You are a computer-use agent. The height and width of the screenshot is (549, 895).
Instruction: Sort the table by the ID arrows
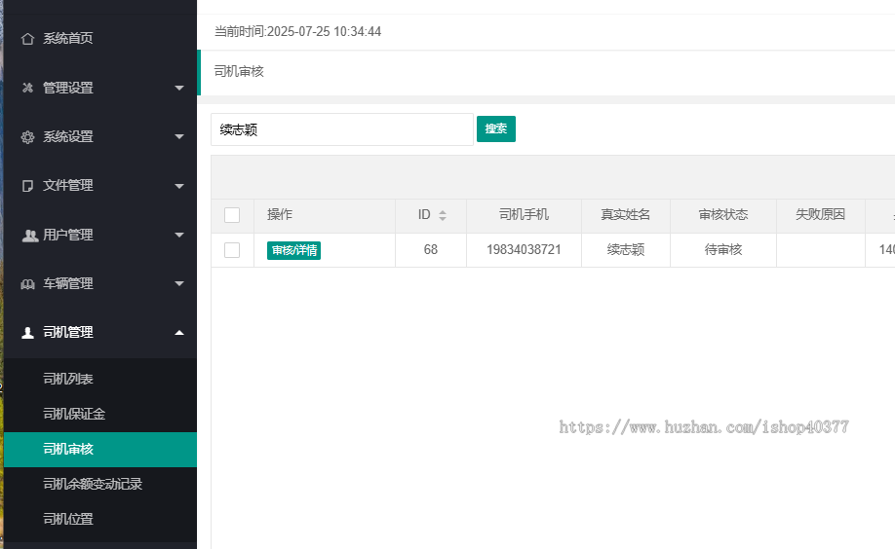(x=443, y=215)
